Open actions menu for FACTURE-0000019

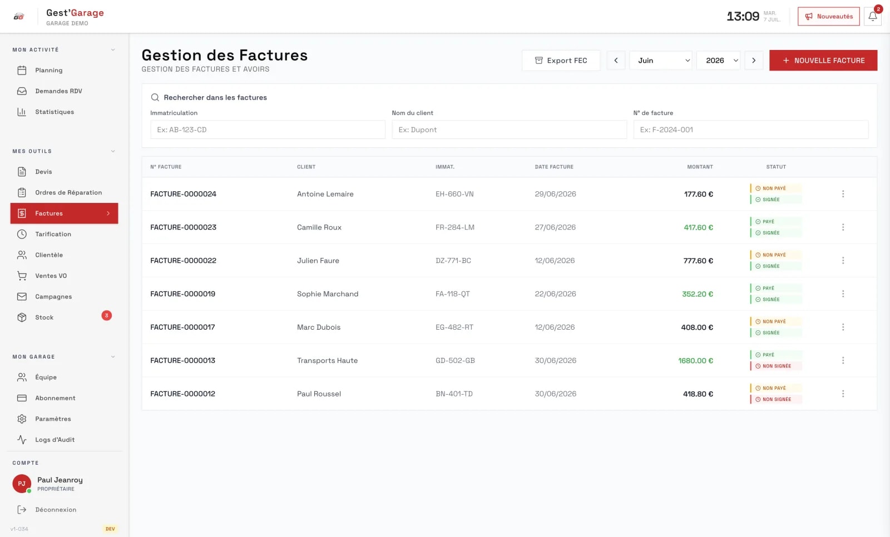[x=843, y=294]
